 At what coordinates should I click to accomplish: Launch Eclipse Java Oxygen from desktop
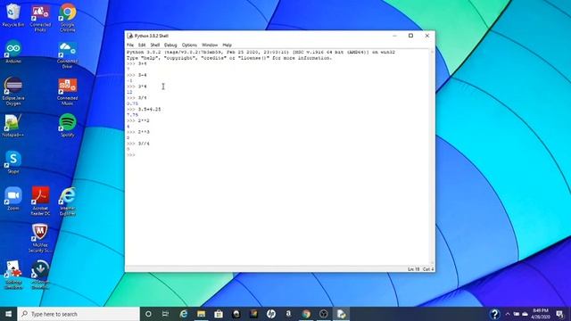click(13, 91)
